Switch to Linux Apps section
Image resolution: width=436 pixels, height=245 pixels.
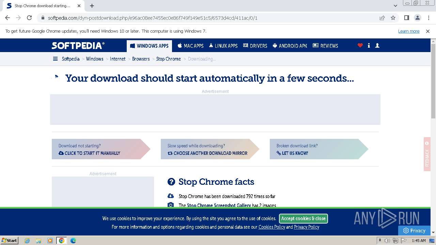(223, 46)
